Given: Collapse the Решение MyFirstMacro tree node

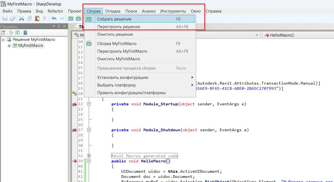Looking at the screenshot, I should click(3, 39).
